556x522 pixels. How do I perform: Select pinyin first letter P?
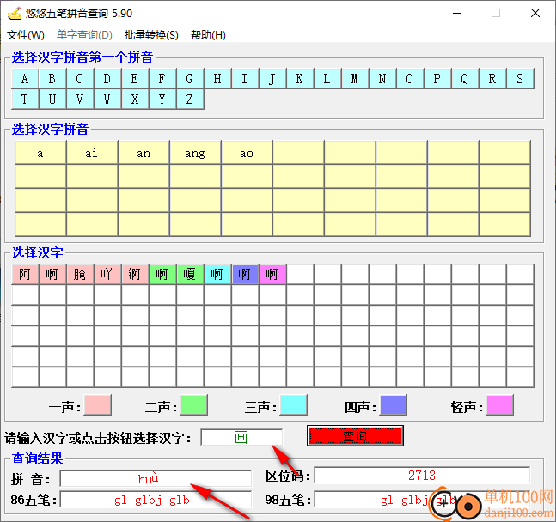(437, 79)
